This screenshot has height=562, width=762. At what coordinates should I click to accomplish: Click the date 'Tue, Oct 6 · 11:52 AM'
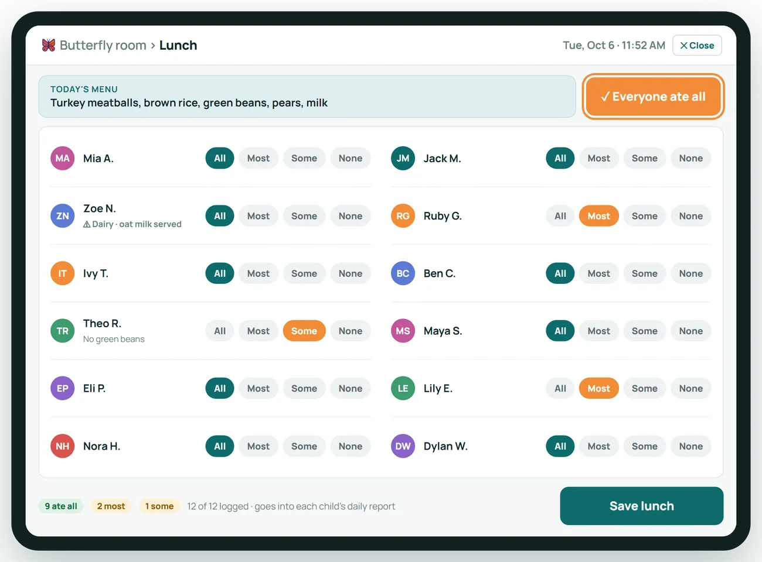point(614,45)
